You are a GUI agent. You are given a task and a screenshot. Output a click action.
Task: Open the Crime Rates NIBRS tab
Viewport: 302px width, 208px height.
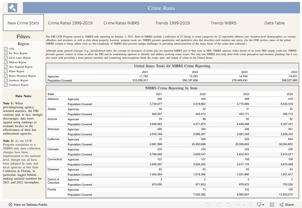coord(122,23)
